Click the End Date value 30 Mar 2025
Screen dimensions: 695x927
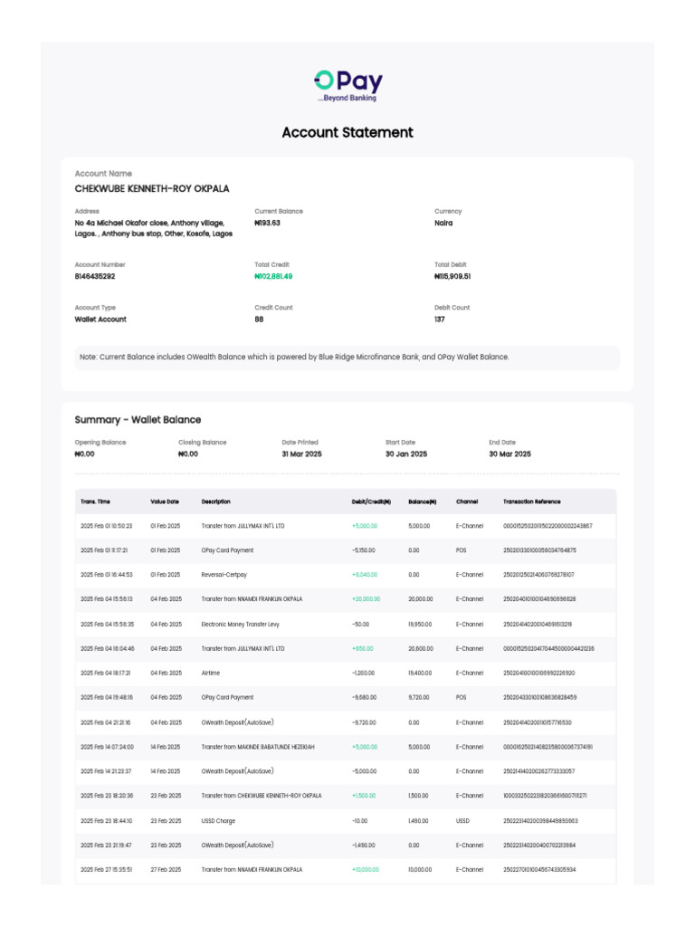point(509,454)
